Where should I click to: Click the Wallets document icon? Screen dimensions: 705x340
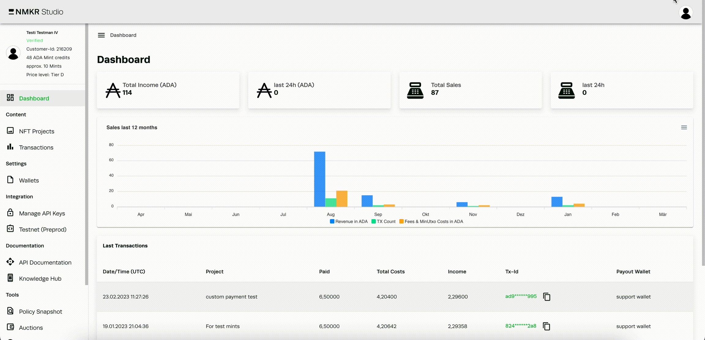(x=10, y=180)
